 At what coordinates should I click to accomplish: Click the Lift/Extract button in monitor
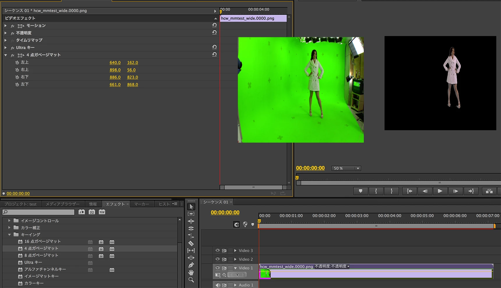coord(489,191)
